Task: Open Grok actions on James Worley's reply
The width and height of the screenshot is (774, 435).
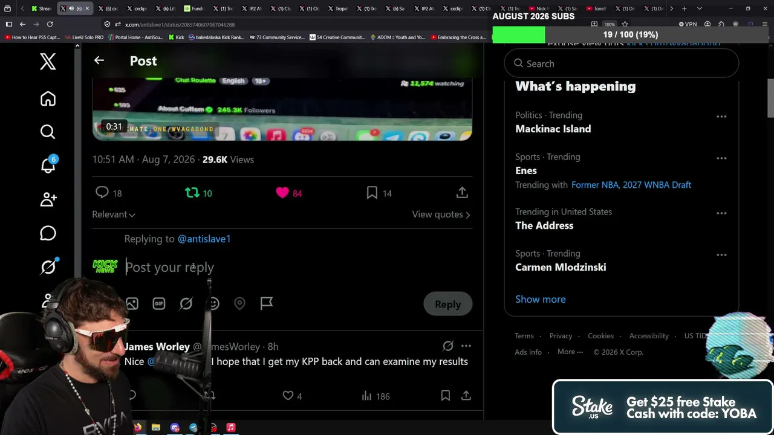Action: pyautogui.click(x=448, y=346)
